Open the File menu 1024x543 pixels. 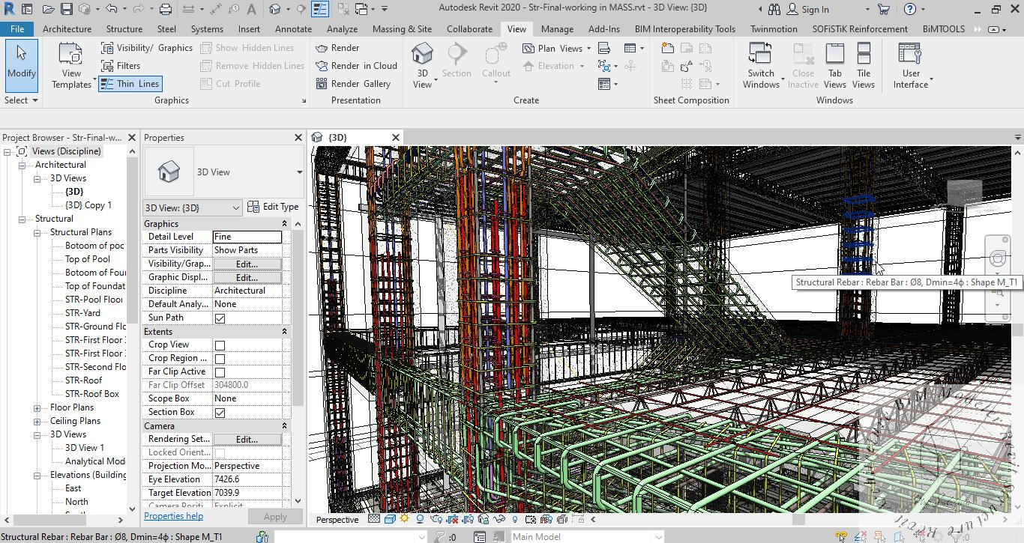pos(17,28)
